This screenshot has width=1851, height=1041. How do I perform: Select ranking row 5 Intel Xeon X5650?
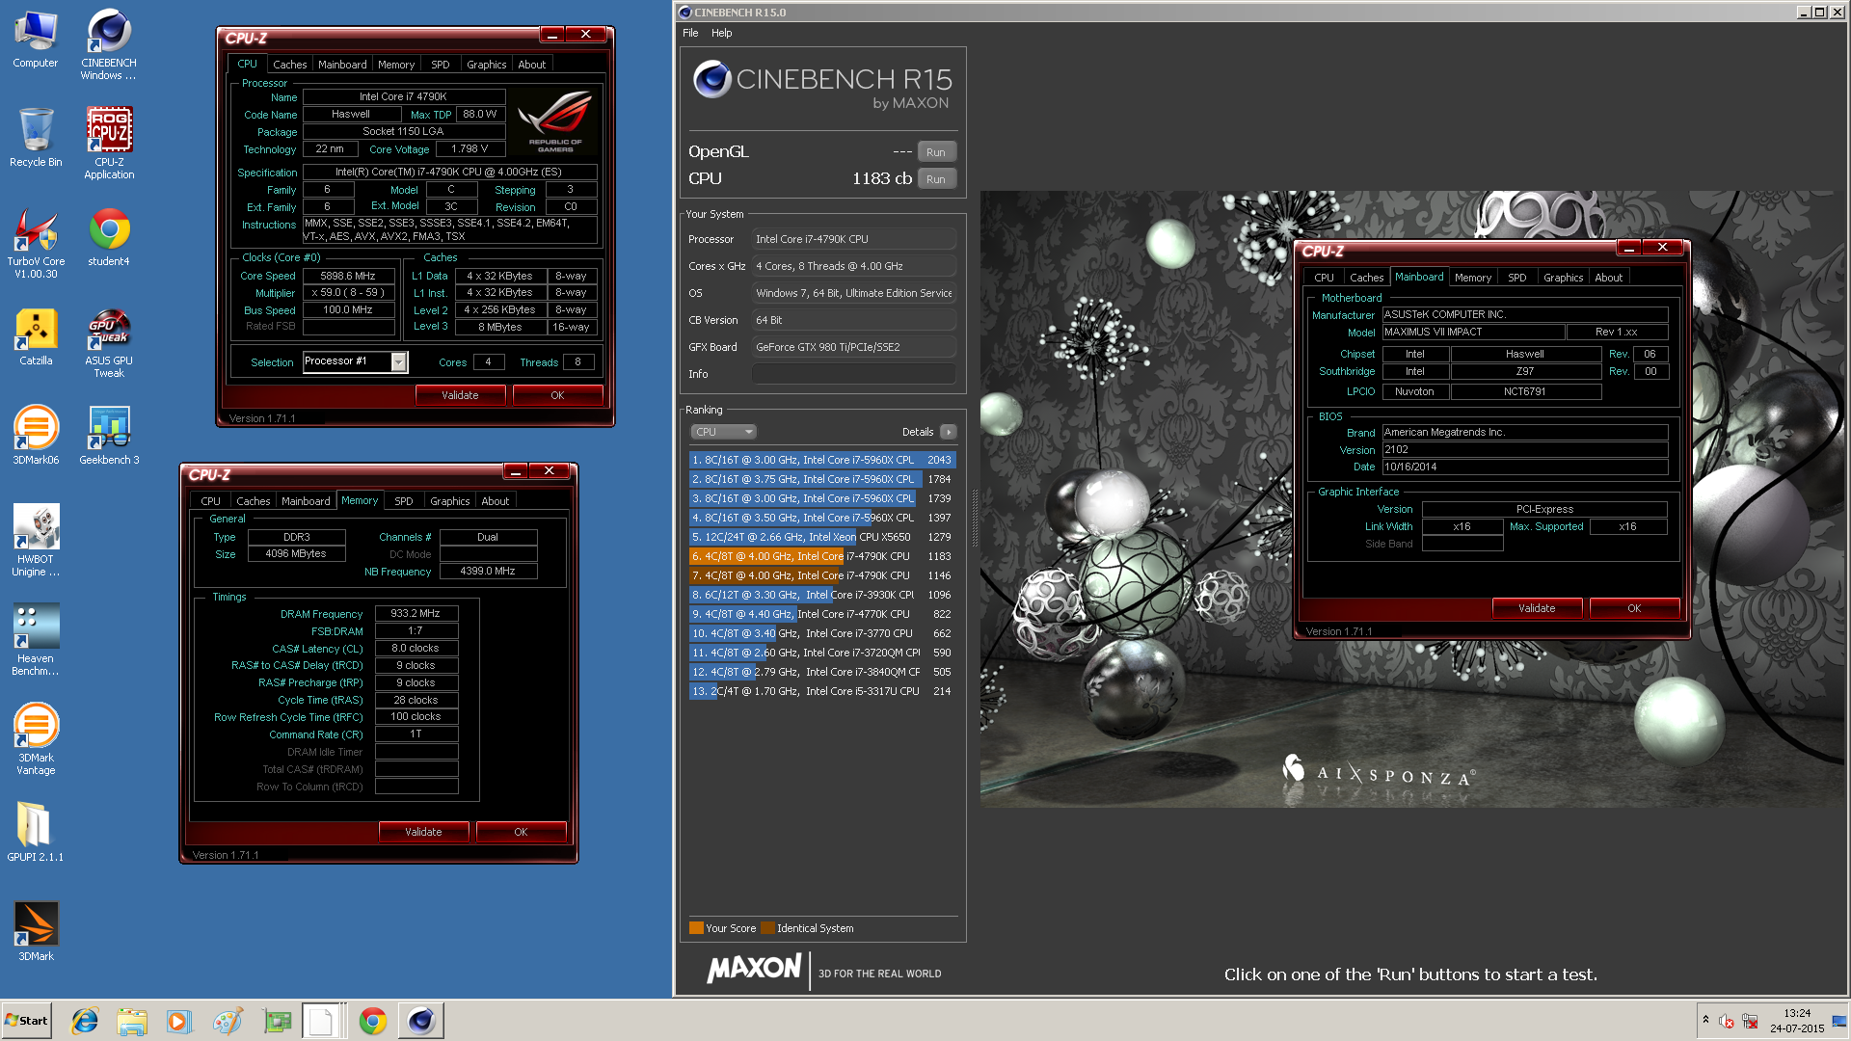(822, 537)
